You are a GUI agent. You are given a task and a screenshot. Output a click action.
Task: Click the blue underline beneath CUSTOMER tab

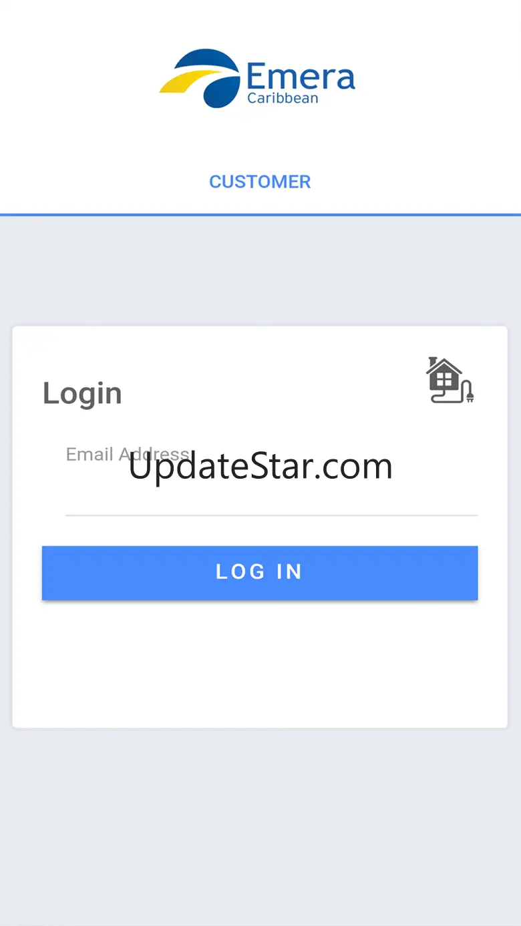tap(260, 215)
